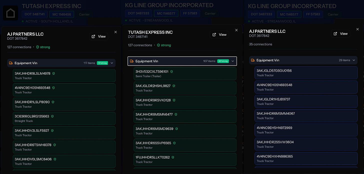Viewport: 364px width, 174px height.
Task: Select VIN 3AKJHHDR6MSMM4067 row
Action: 306,115
